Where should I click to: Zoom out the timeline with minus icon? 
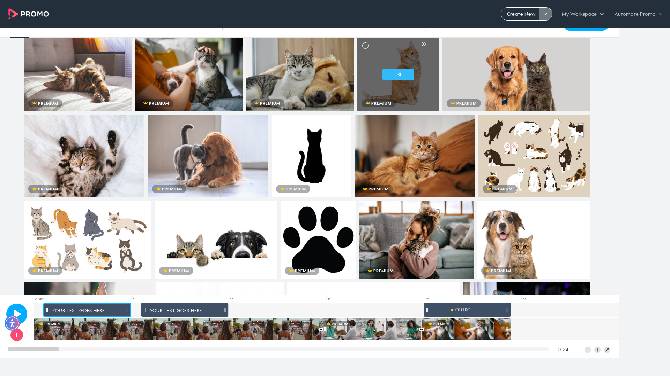588,350
